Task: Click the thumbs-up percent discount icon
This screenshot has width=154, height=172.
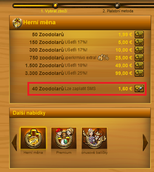Action: 103,57
